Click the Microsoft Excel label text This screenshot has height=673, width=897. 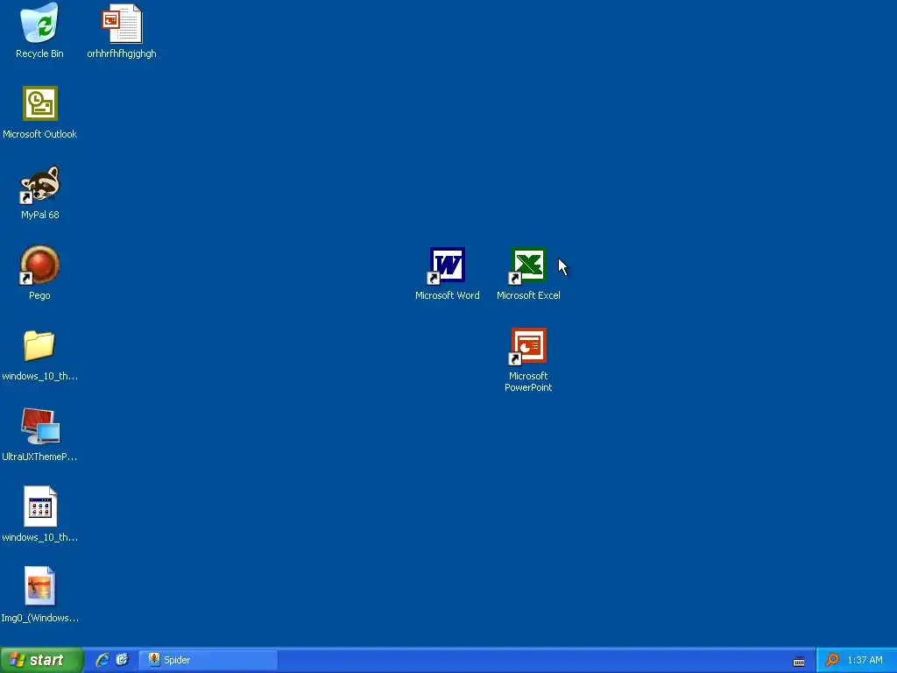(528, 295)
